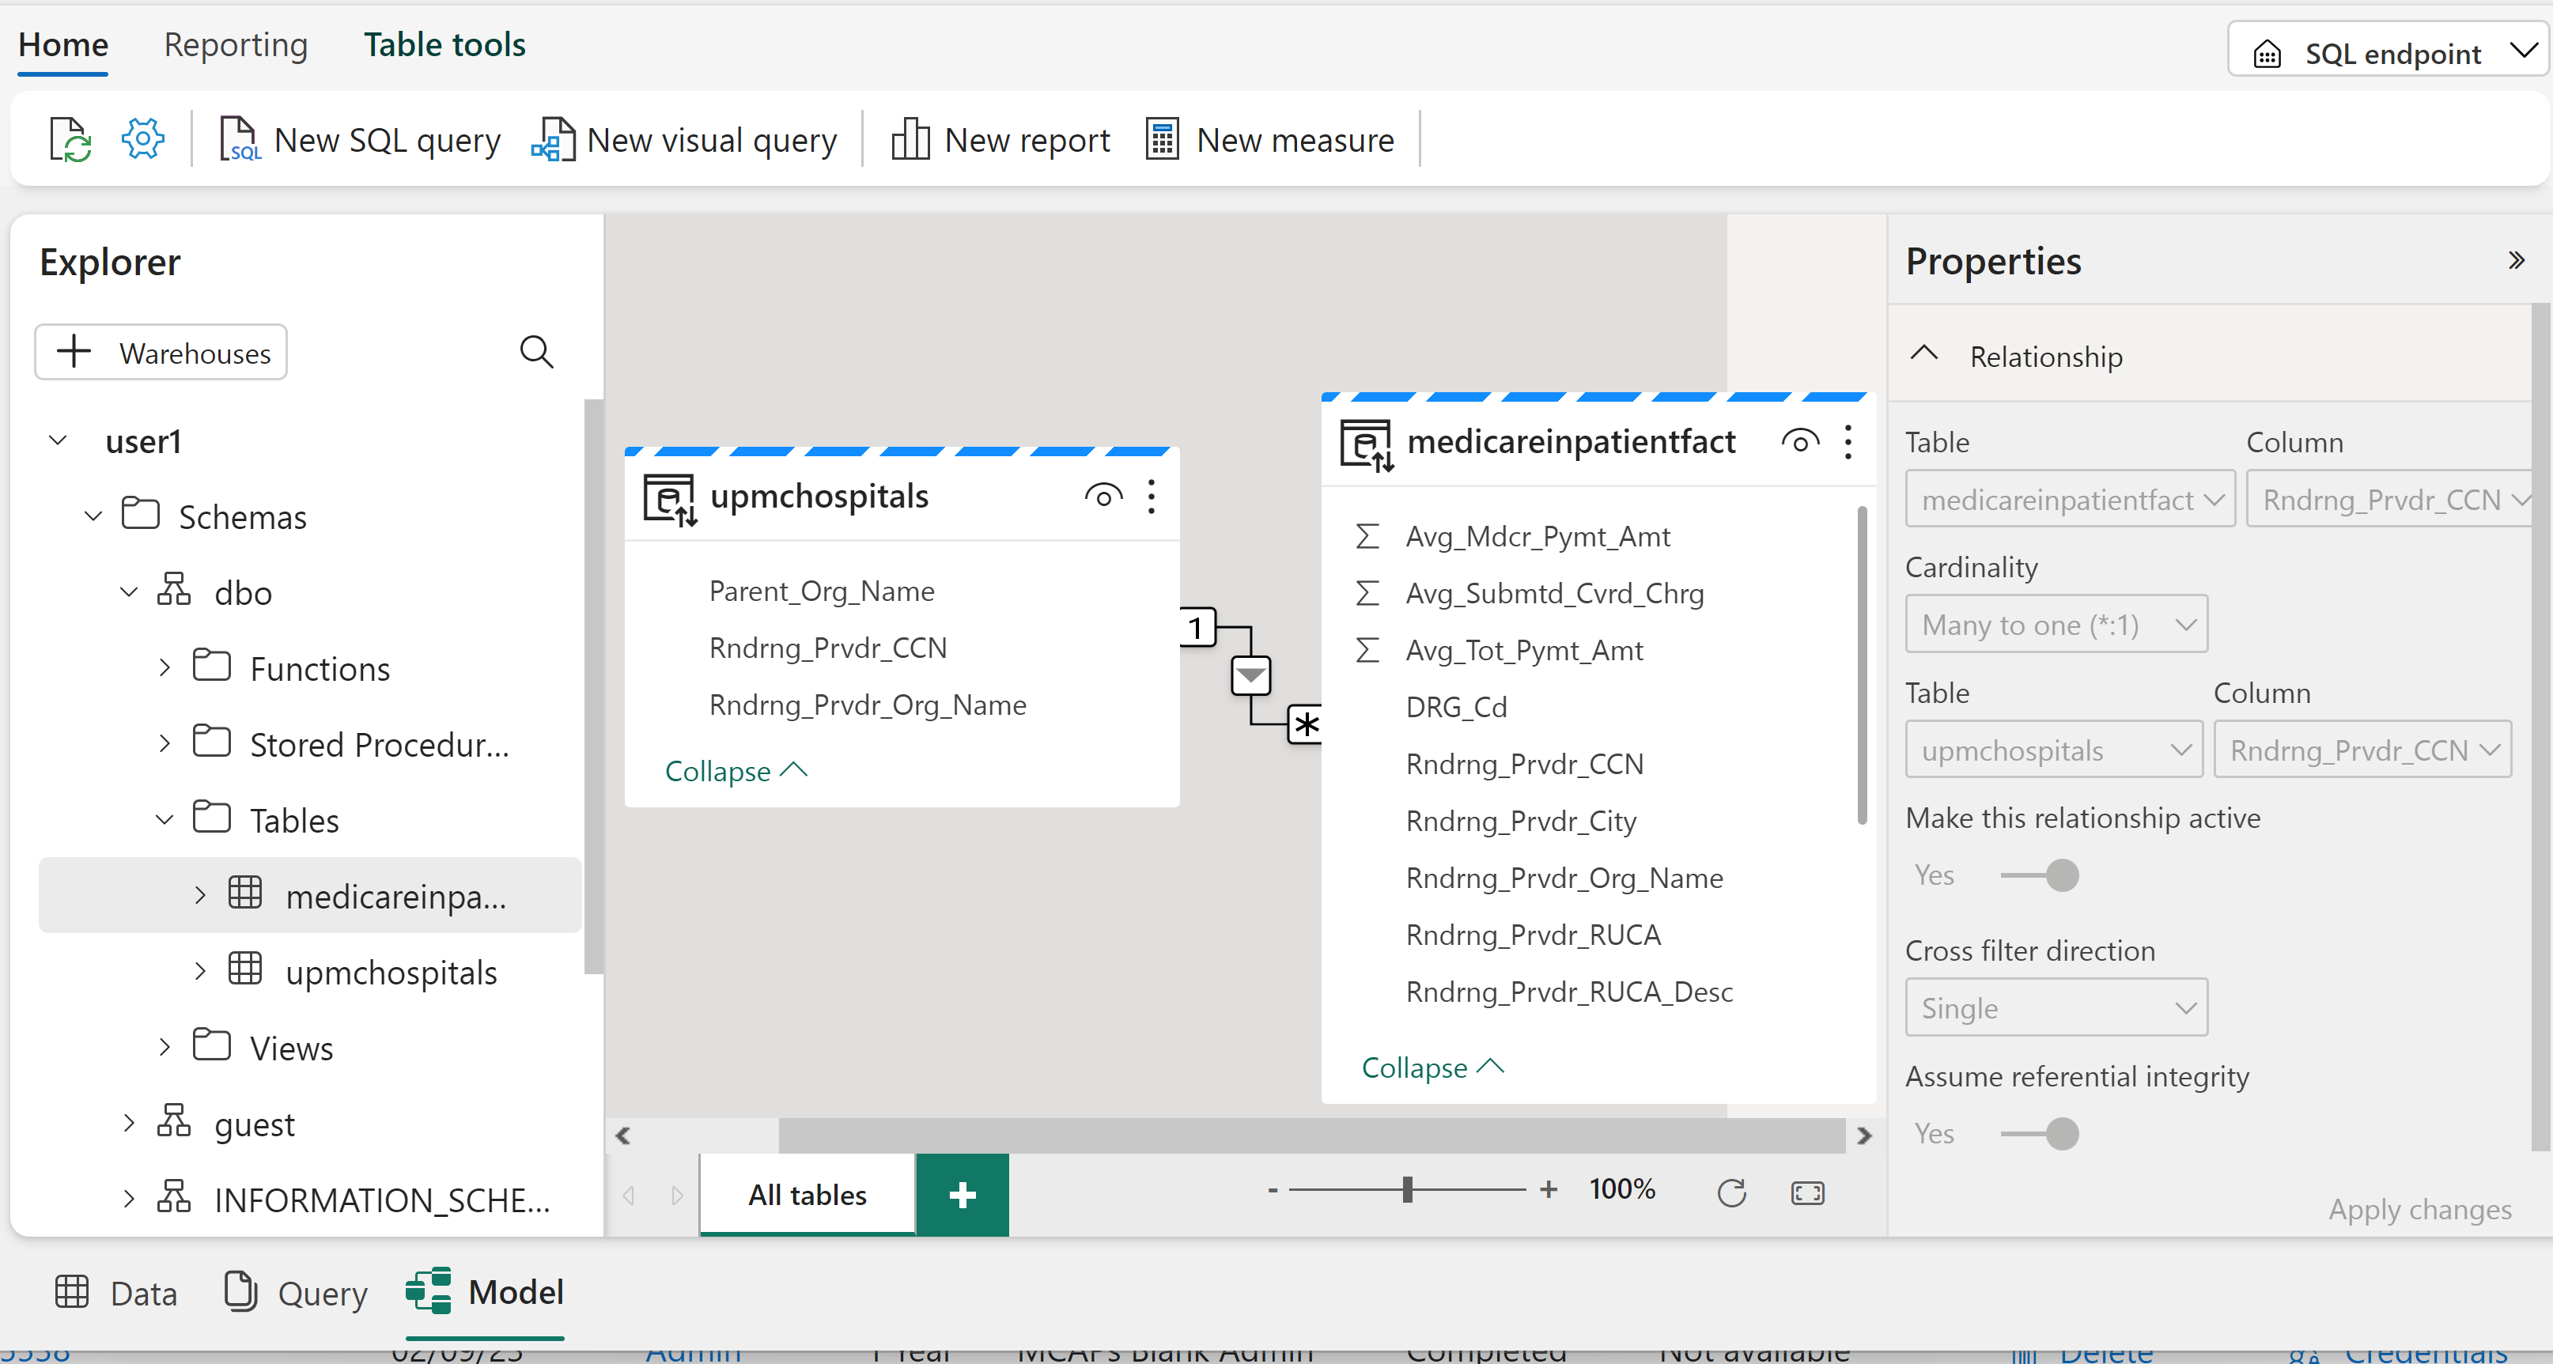The width and height of the screenshot is (2553, 1364).
Task: Select the upmchospitals table in Explorer
Action: (x=391, y=972)
